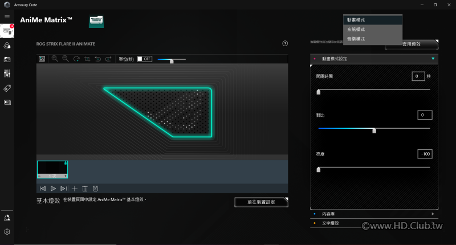456x245 pixels.
Task: Select the keyboard device icon
Action: pos(96,21)
